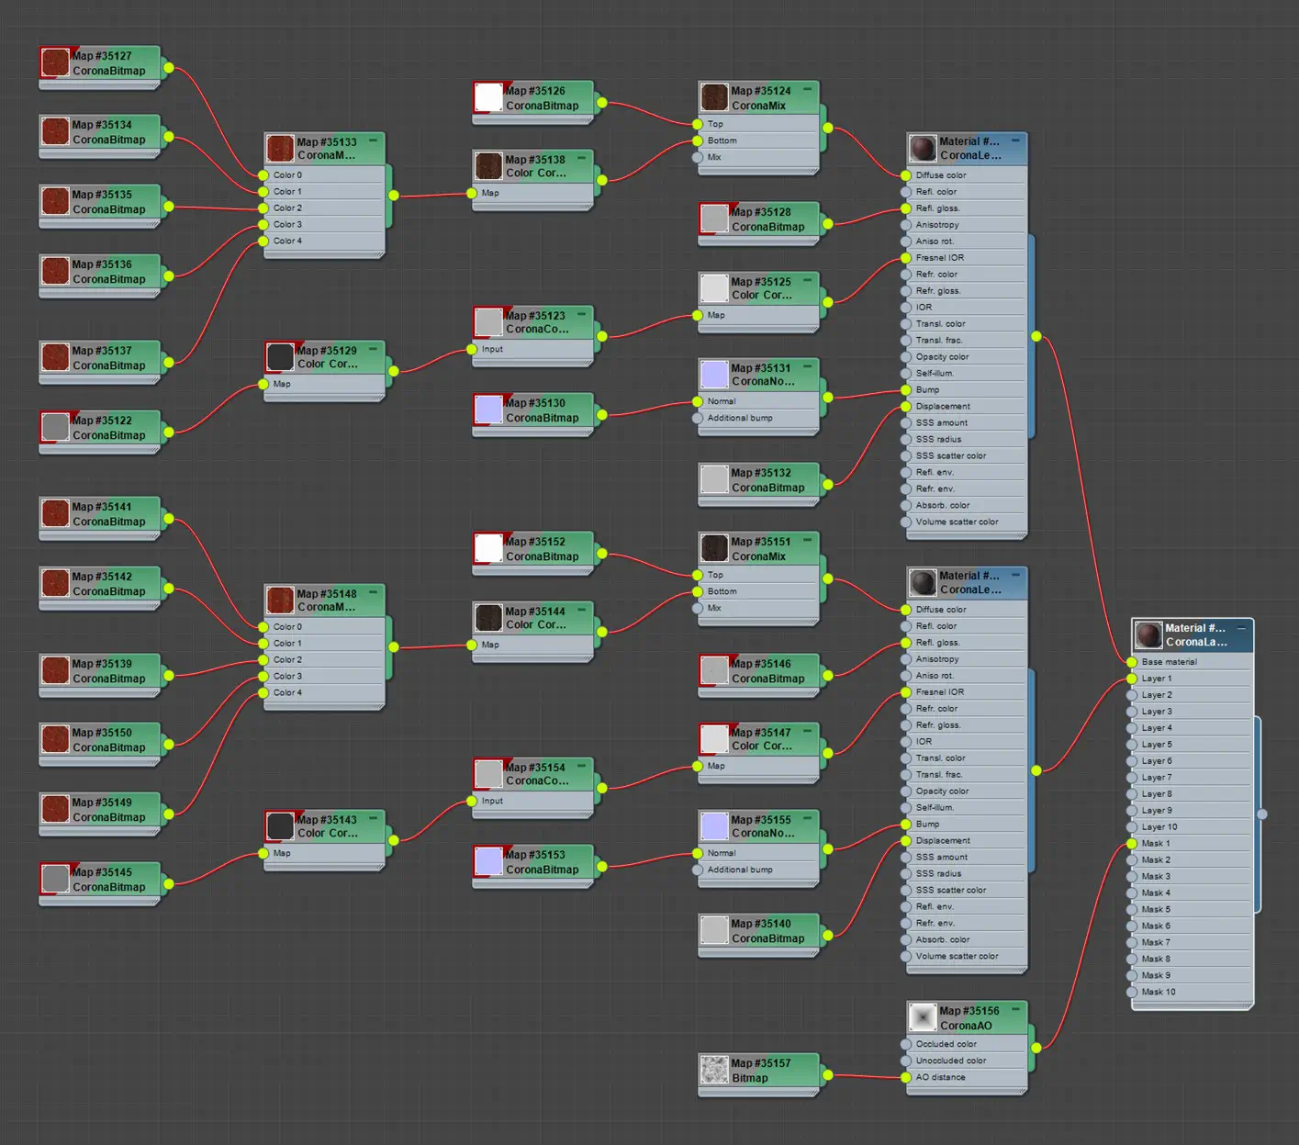The width and height of the screenshot is (1299, 1145).
Task: Click the Map #35129 Color Correct dark swatch
Action: coord(280,357)
